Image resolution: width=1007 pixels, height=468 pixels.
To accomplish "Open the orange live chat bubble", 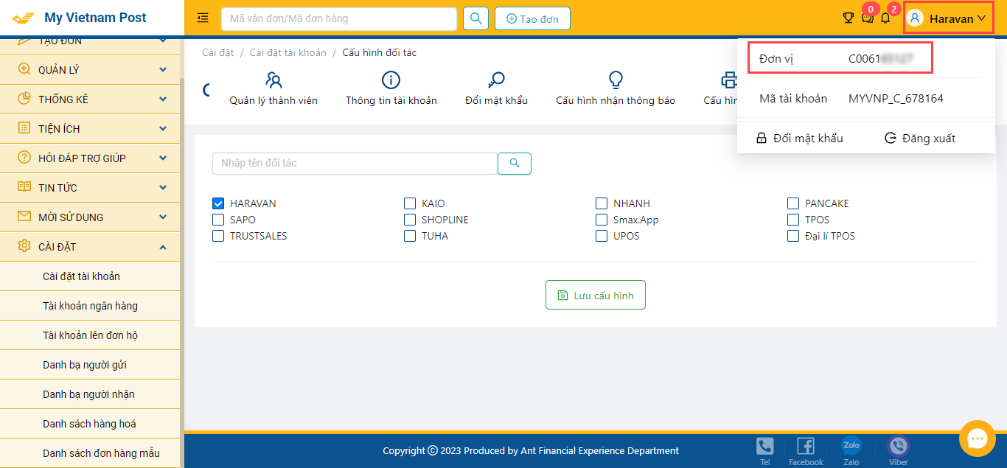I will (x=977, y=439).
